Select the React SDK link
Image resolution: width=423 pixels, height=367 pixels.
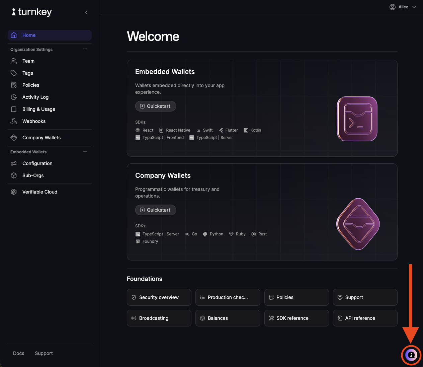145,130
